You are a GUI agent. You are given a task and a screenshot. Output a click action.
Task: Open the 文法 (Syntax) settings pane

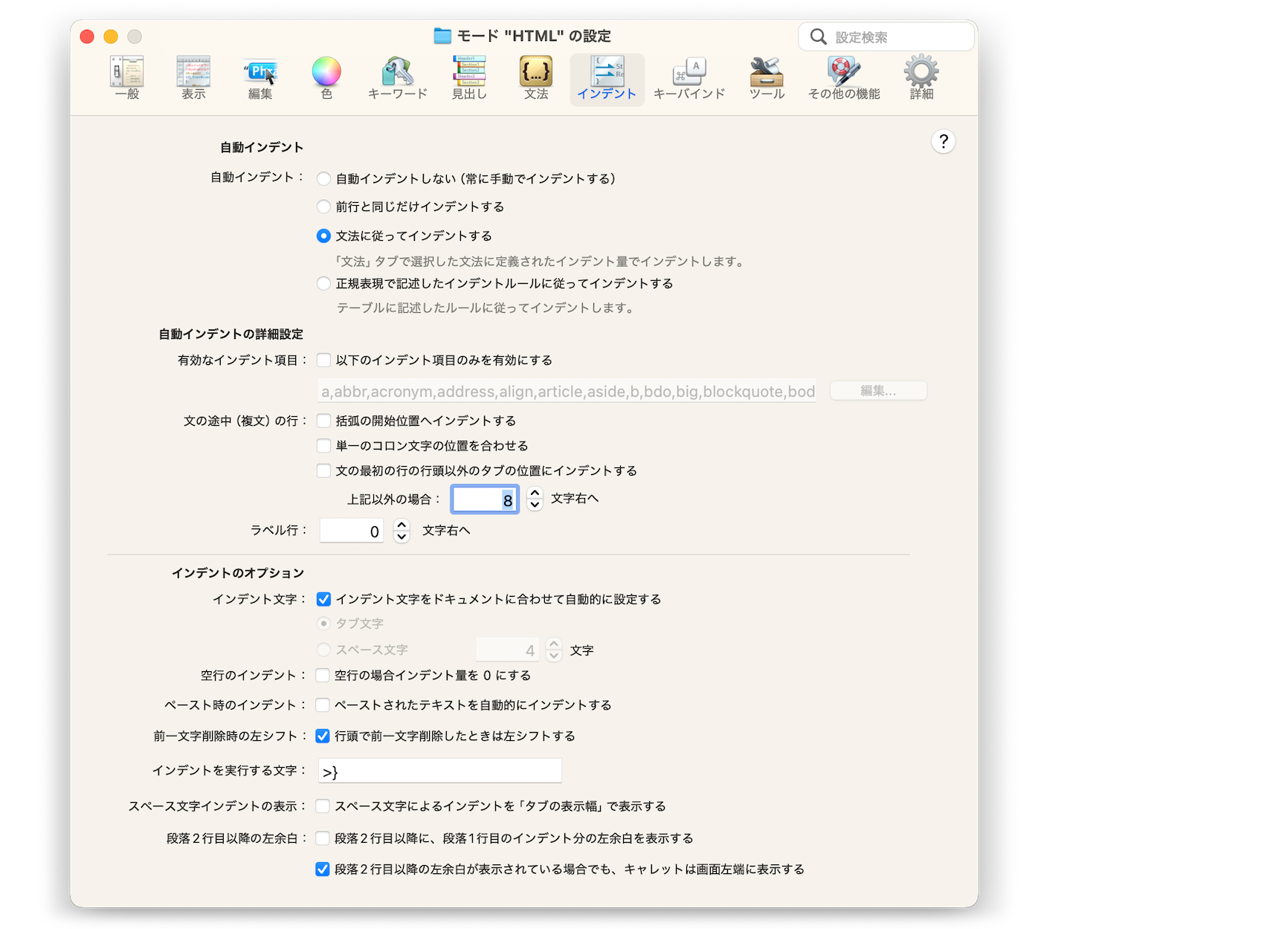536,77
